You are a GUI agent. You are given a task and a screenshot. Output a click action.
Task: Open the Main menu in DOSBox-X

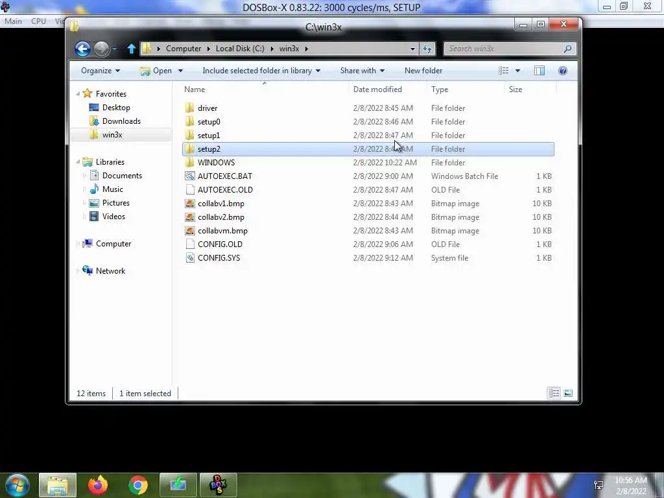pyautogui.click(x=13, y=21)
